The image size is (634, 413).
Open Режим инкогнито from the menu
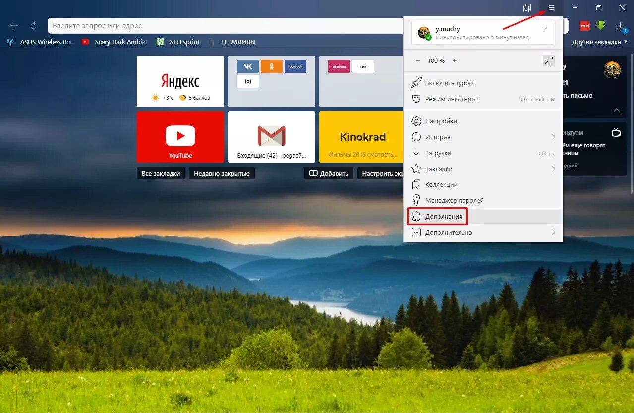coord(483,99)
